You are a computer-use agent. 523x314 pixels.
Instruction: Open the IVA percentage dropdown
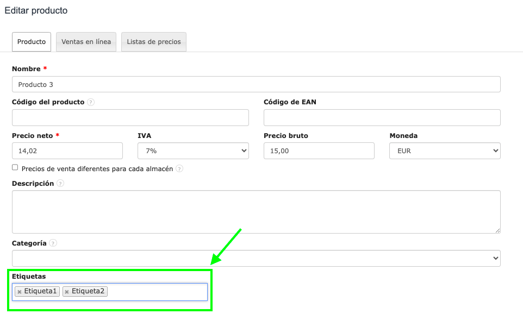point(193,151)
